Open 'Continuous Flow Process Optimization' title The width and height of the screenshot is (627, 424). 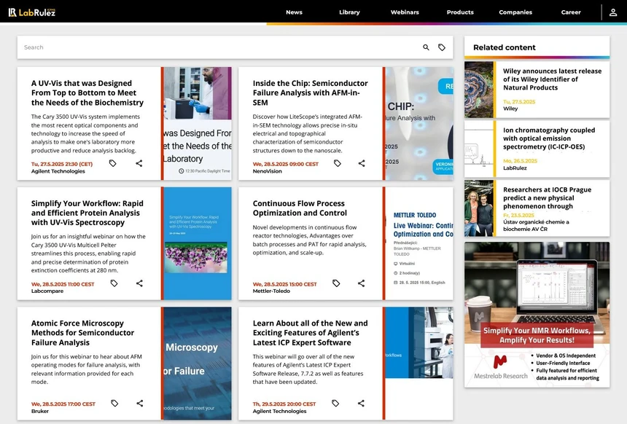(300, 208)
